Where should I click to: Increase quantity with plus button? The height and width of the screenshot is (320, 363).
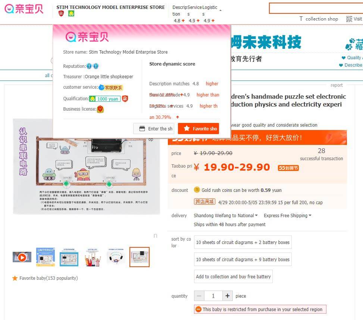pos(227,296)
